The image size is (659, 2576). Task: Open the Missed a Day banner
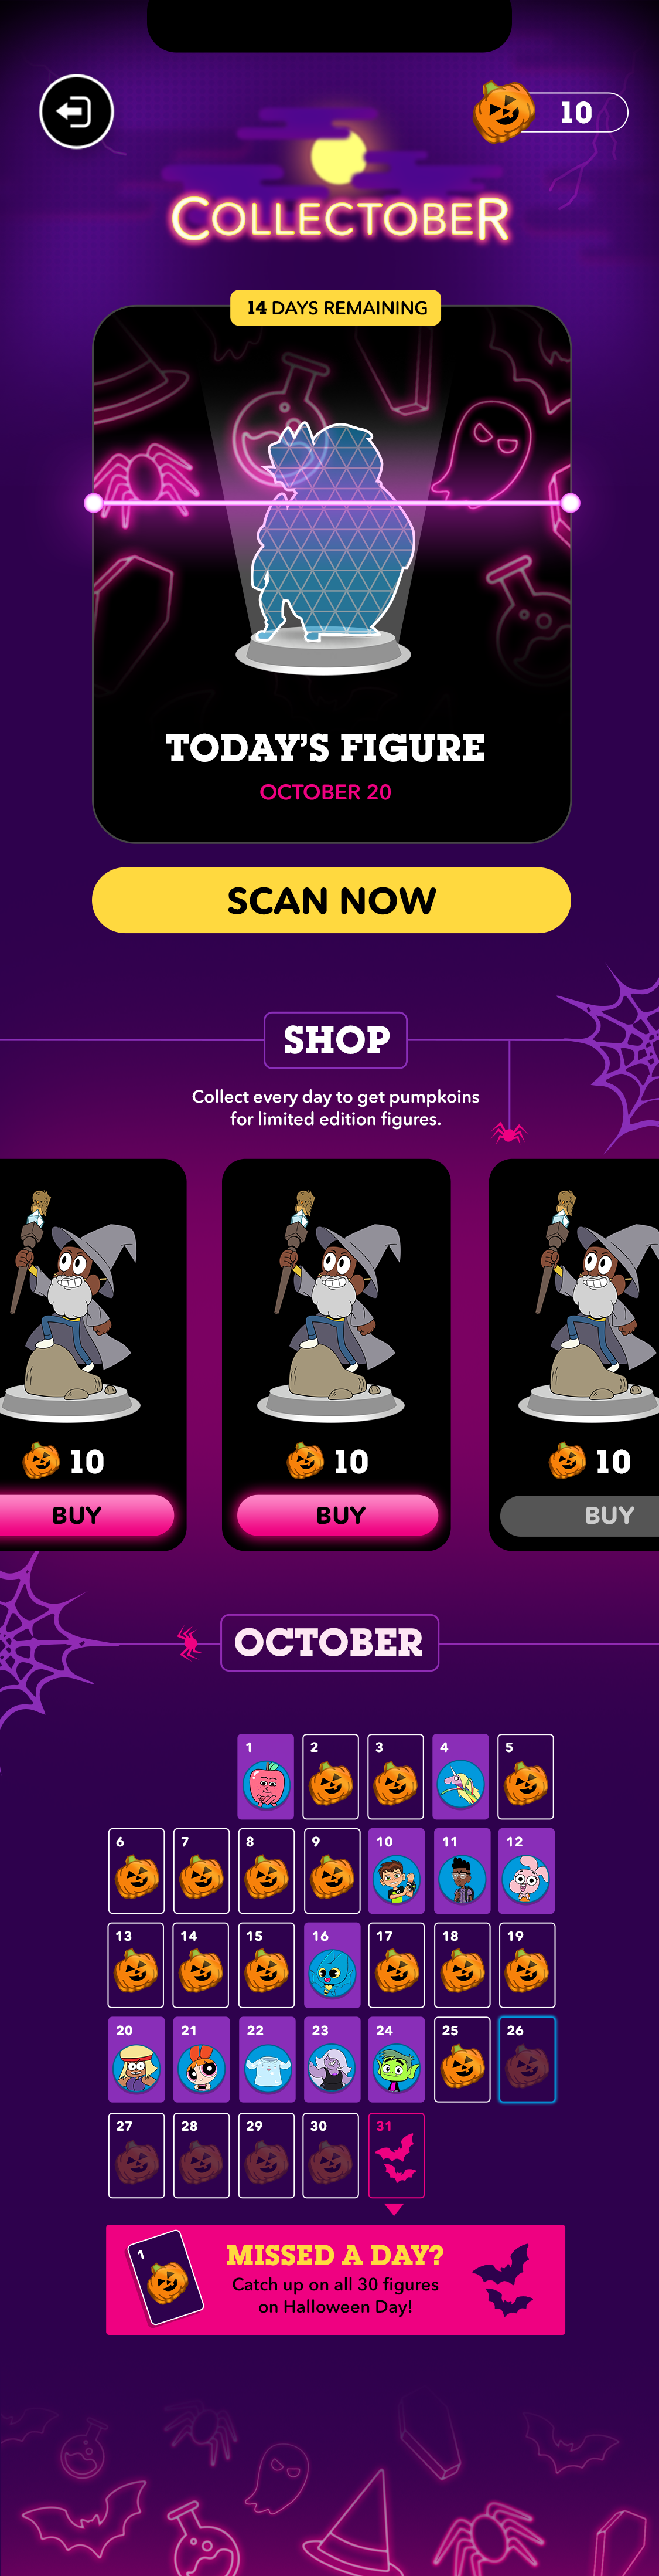[336, 2280]
